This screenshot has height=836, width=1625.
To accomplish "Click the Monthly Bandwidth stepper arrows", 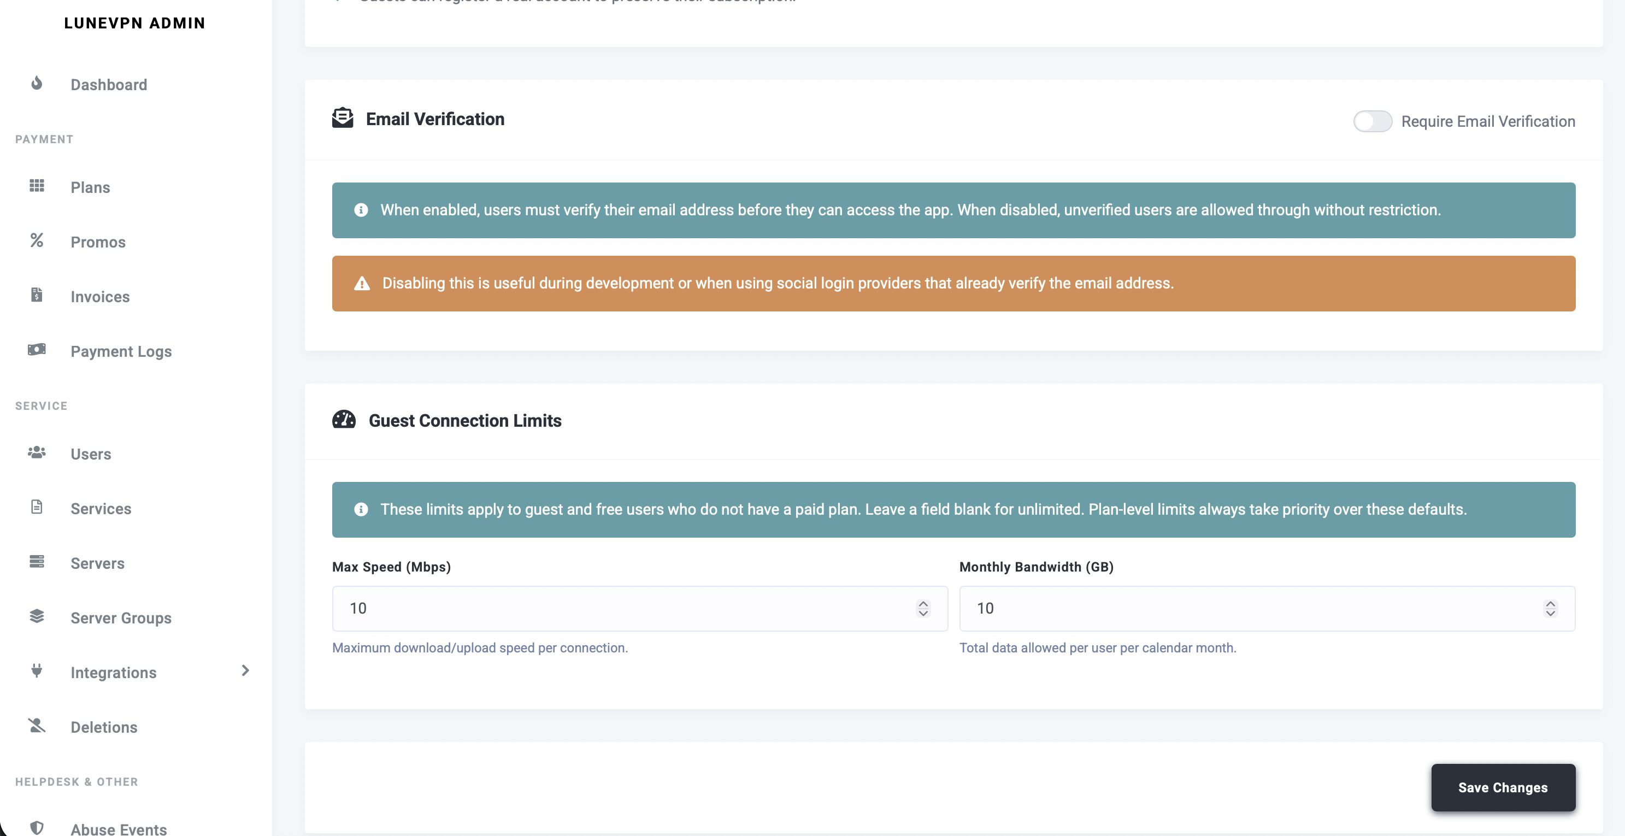I will click(x=1550, y=608).
